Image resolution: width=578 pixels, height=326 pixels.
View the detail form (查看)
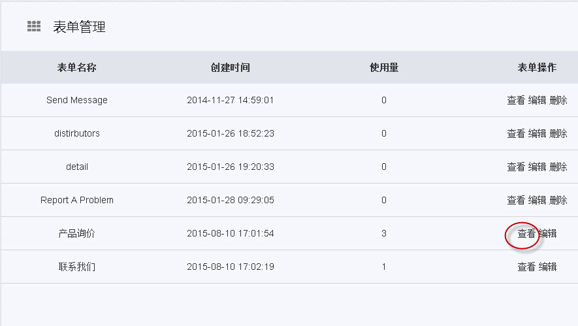[x=516, y=167]
